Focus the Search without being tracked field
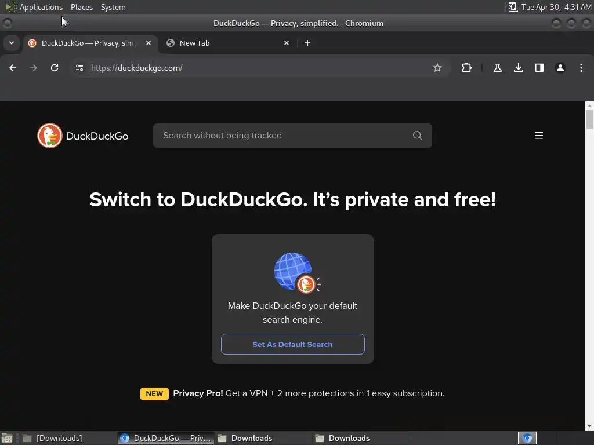Viewport: 594px width, 445px height. coord(292,136)
